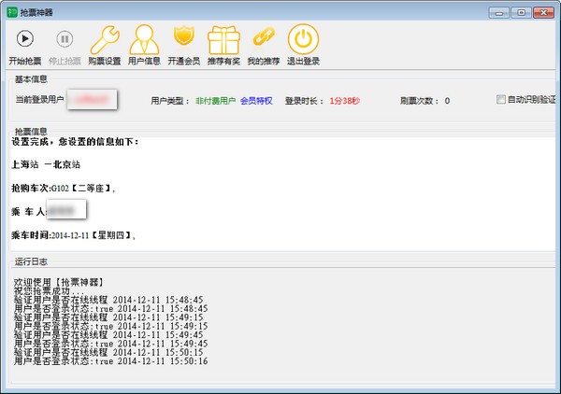561x394 pixels.
Task: Click the 乘车时间 2014-12-11 line
Action: (73, 235)
